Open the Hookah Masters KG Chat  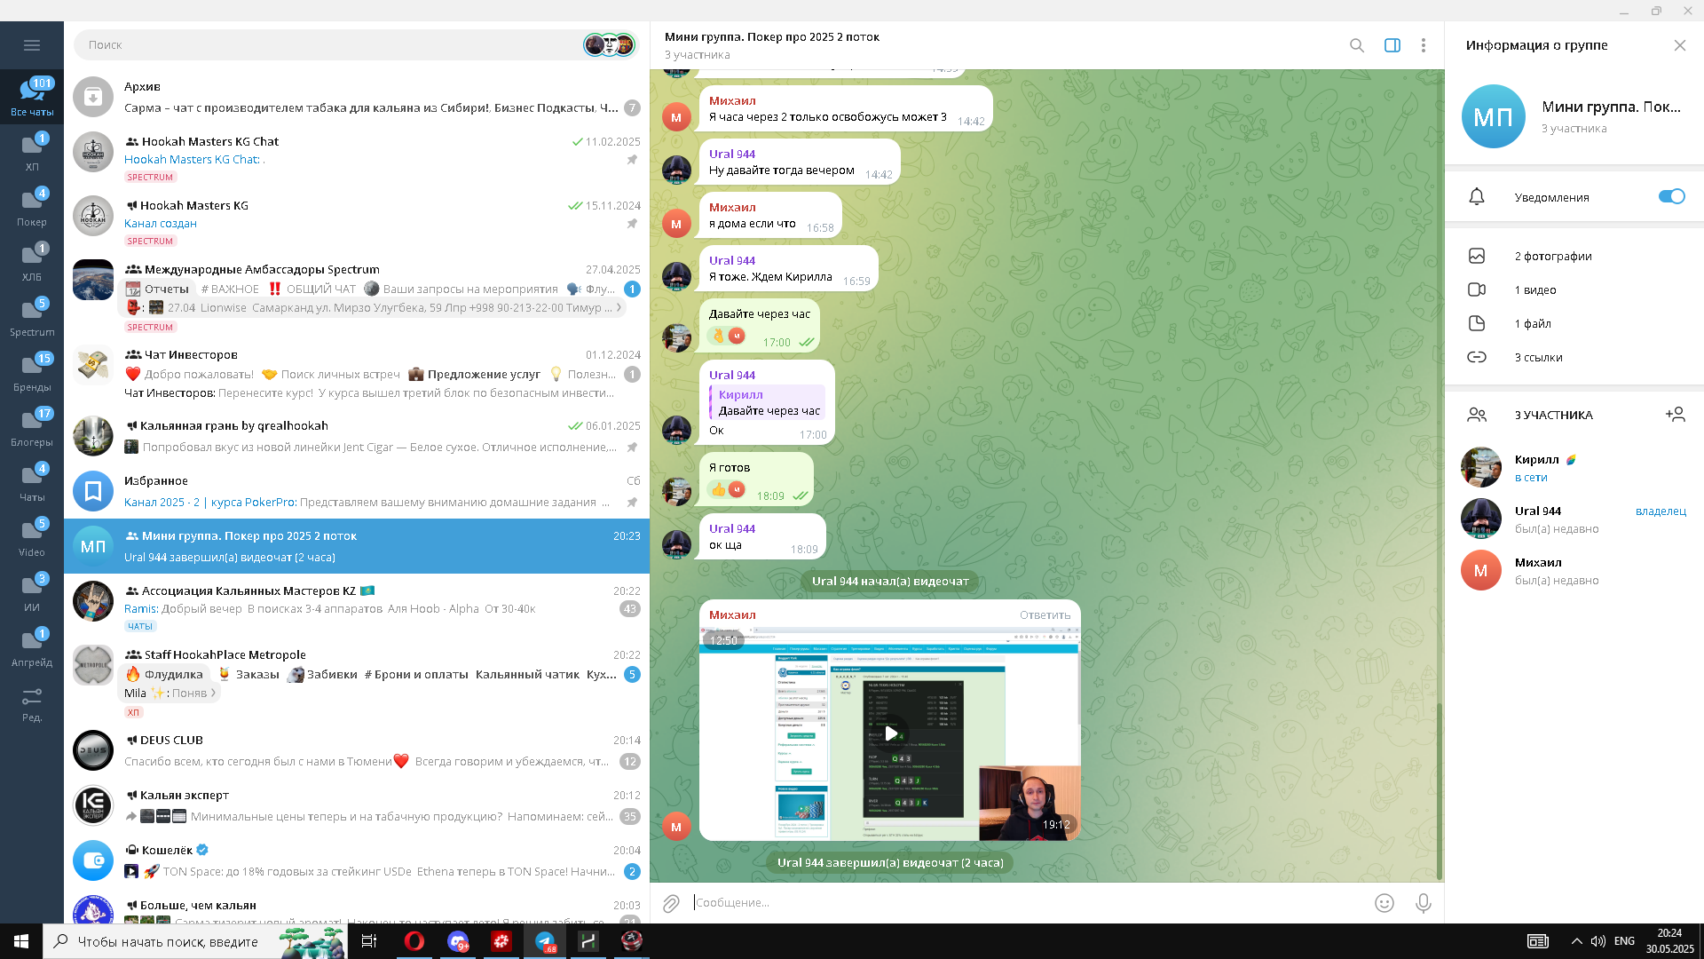click(357, 156)
